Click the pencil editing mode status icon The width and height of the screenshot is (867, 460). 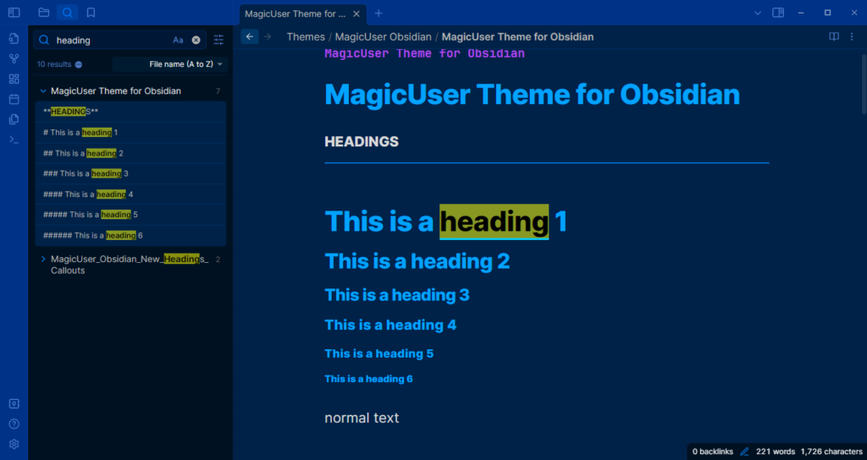744,452
